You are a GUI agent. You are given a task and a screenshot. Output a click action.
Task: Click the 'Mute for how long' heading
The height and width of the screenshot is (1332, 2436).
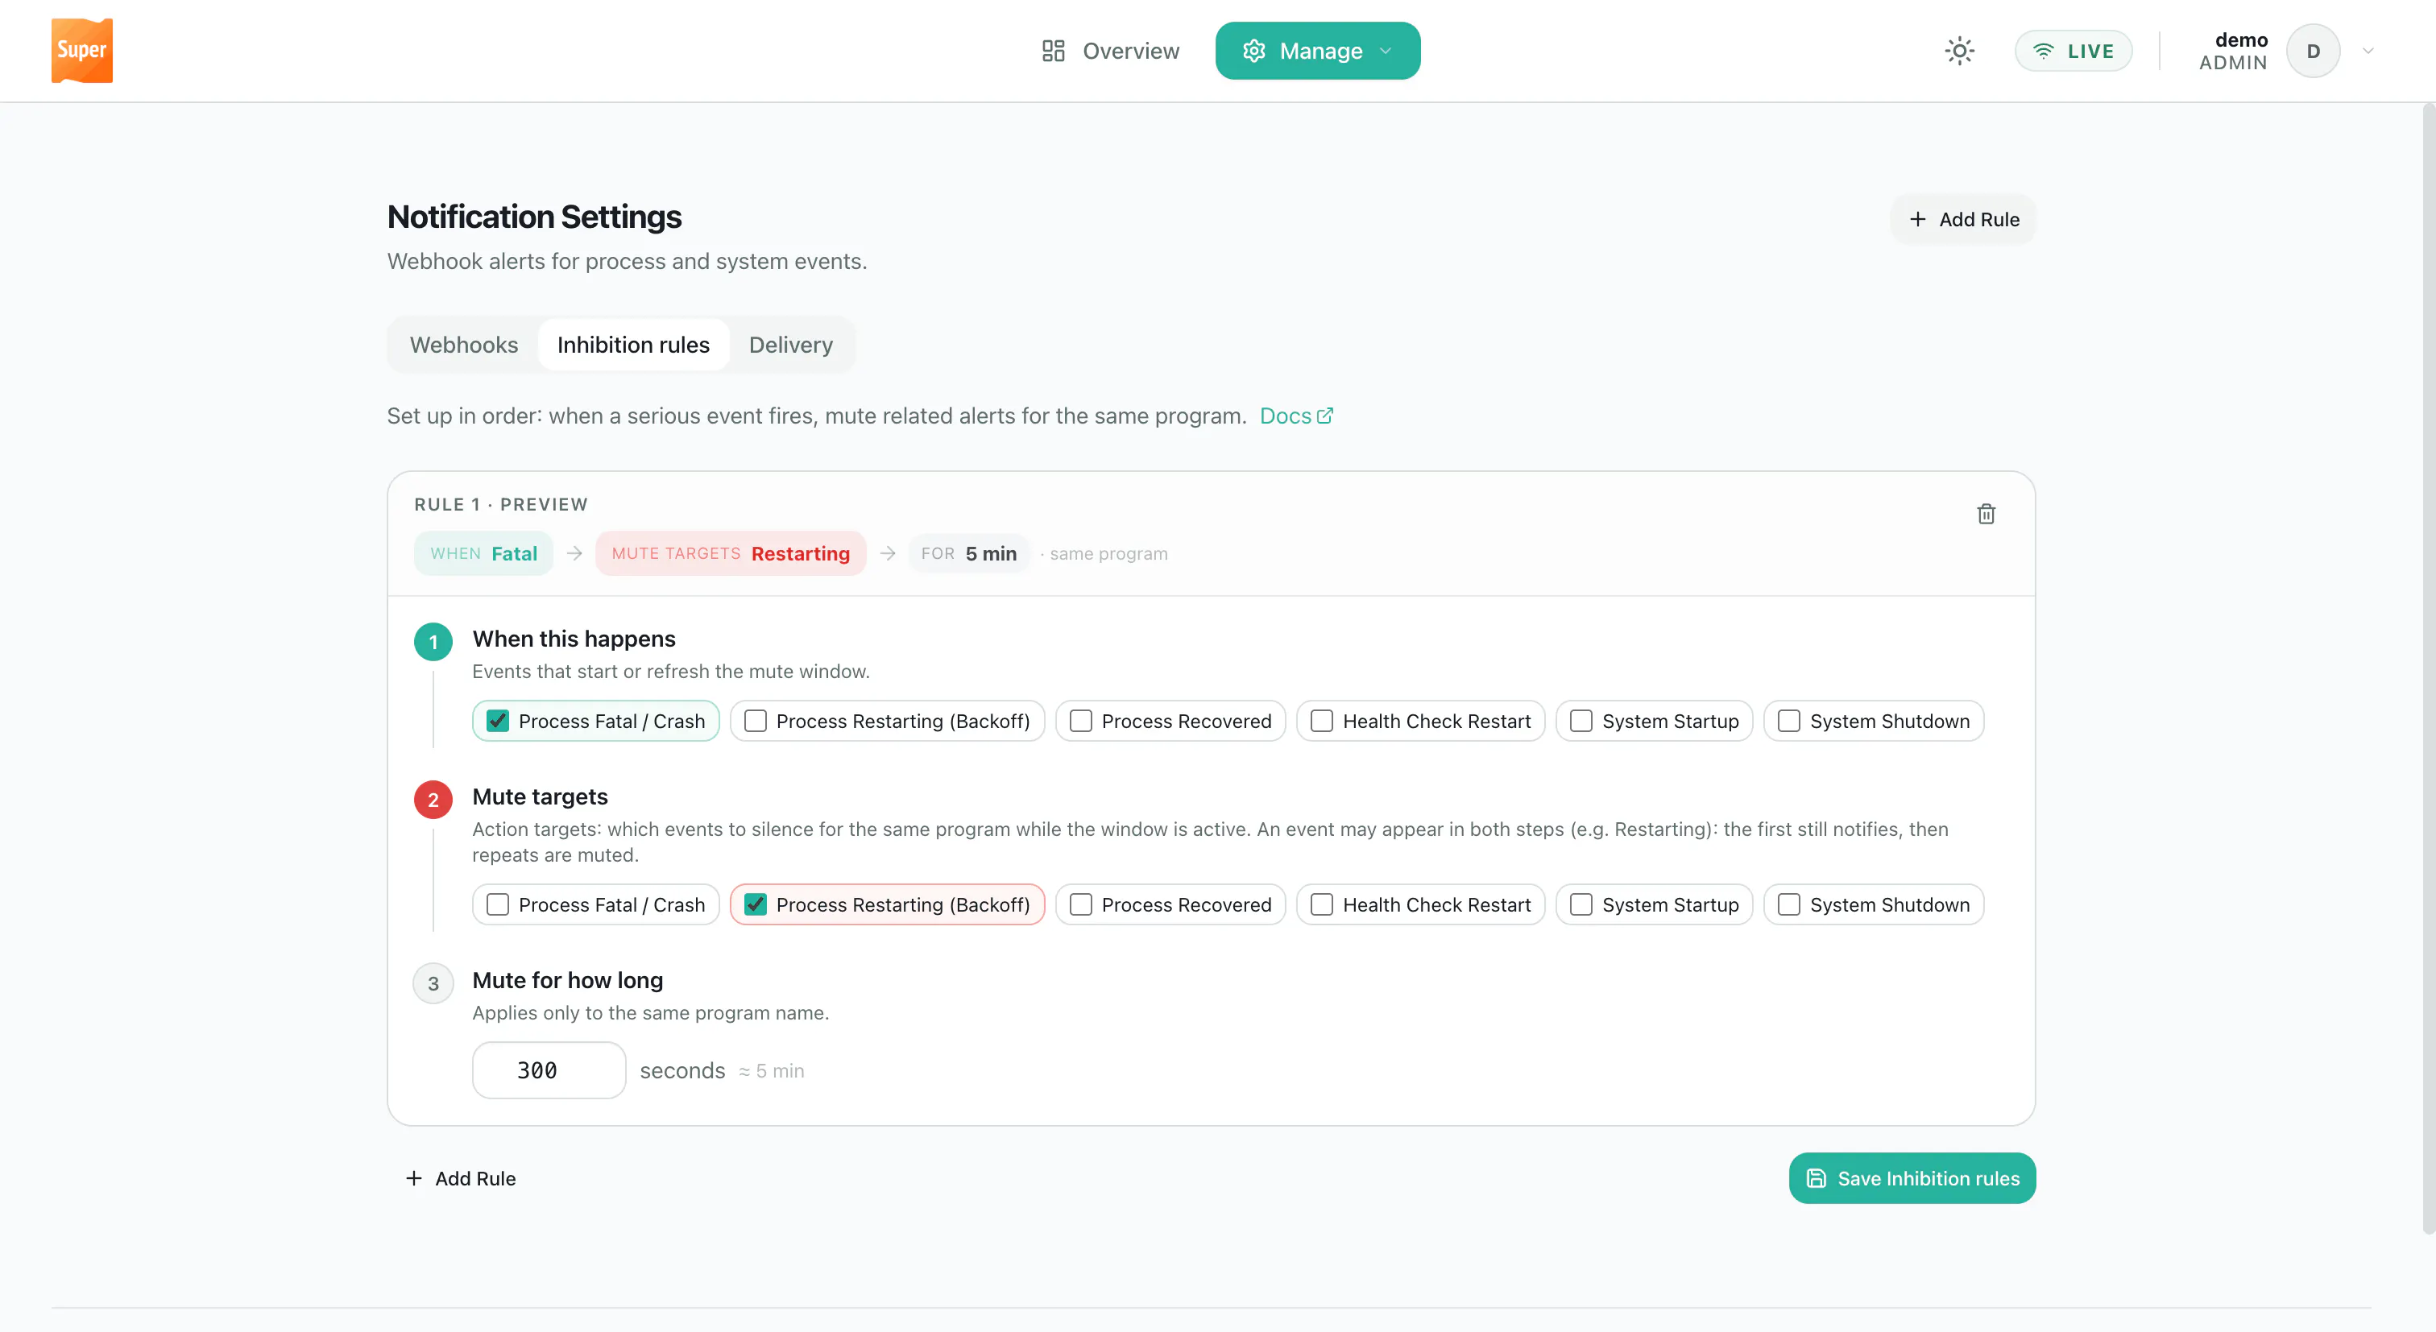[567, 980]
